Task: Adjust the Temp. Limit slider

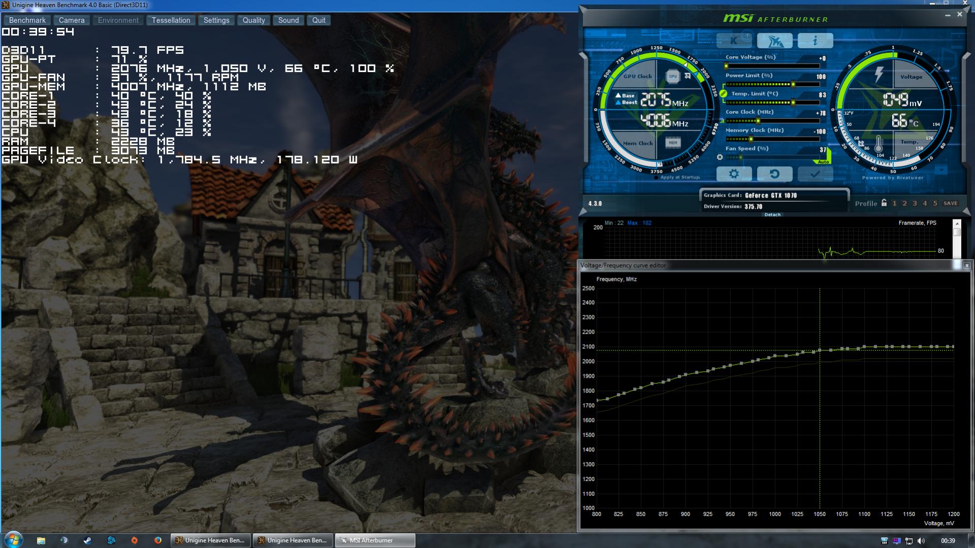Action: 772,103
